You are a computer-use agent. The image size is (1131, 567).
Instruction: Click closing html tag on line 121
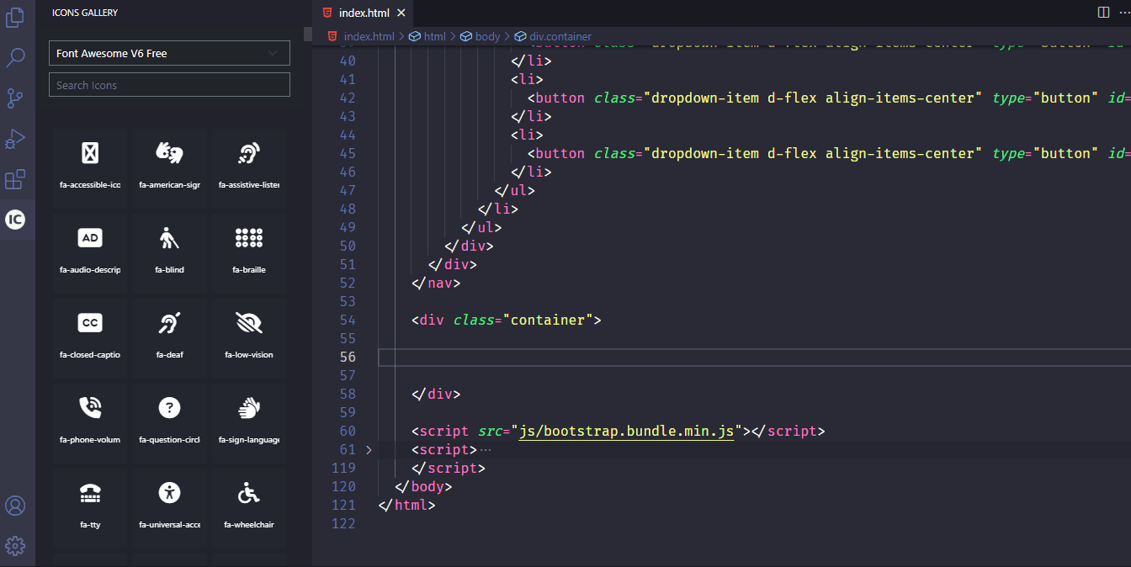tap(407, 505)
